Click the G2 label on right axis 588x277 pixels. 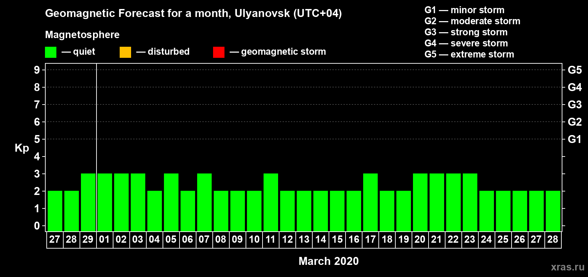(575, 122)
